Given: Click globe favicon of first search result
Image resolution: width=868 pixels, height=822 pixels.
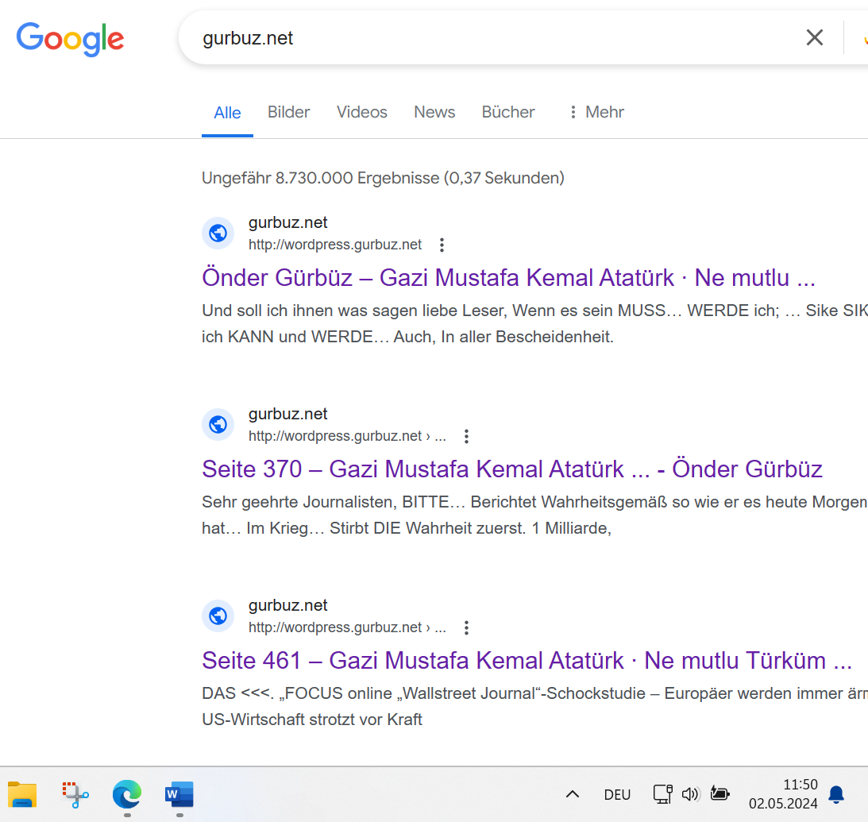Looking at the screenshot, I should (x=218, y=233).
